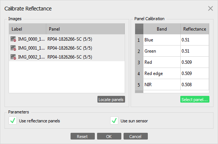Image resolution: width=218 pixels, height=144 pixels.
Task: Click the Reflectance column header
Action: pyautogui.click(x=194, y=29)
